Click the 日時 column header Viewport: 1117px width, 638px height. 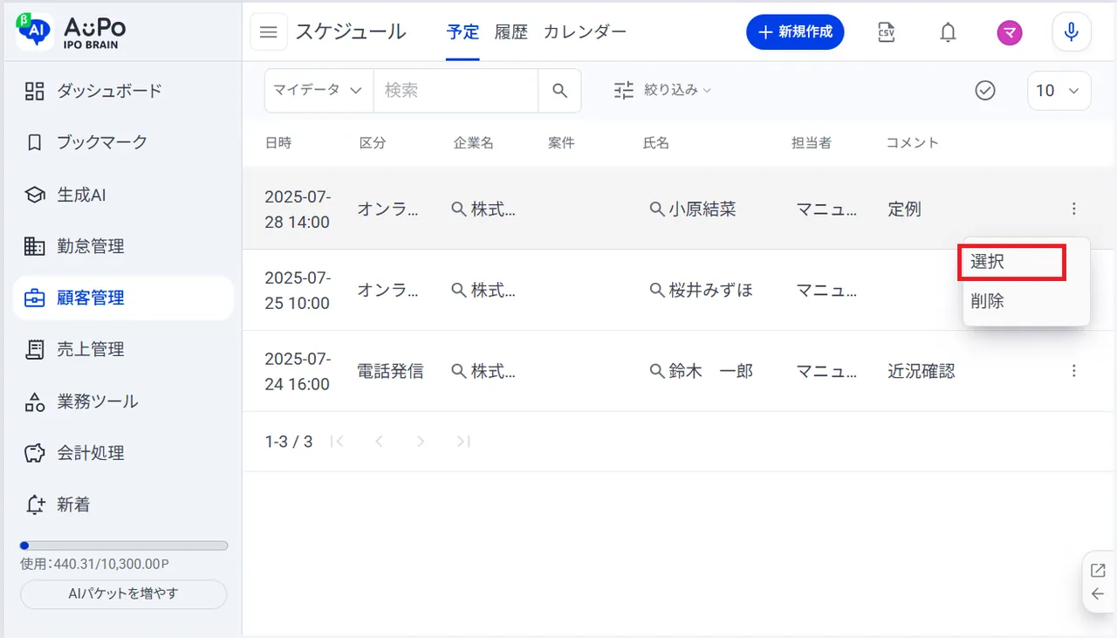(278, 143)
